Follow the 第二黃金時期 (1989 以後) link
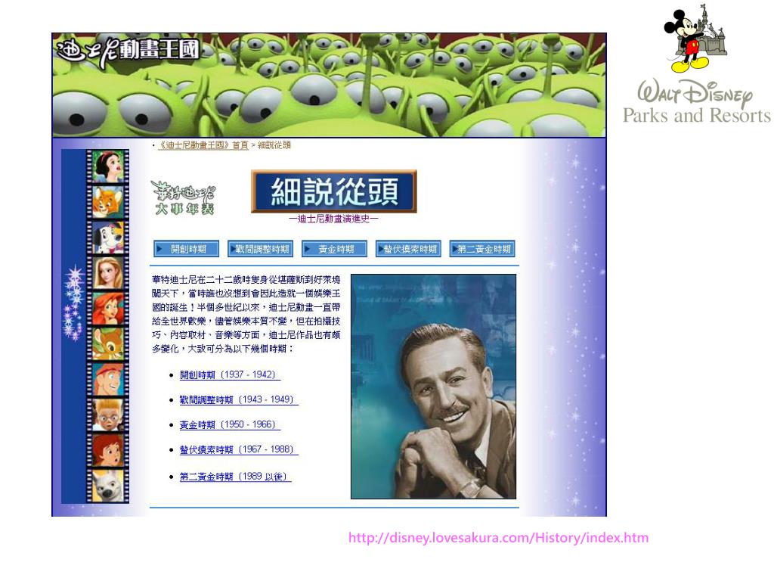774x581 pixels. pyautogui.click(x=236, y=477)
